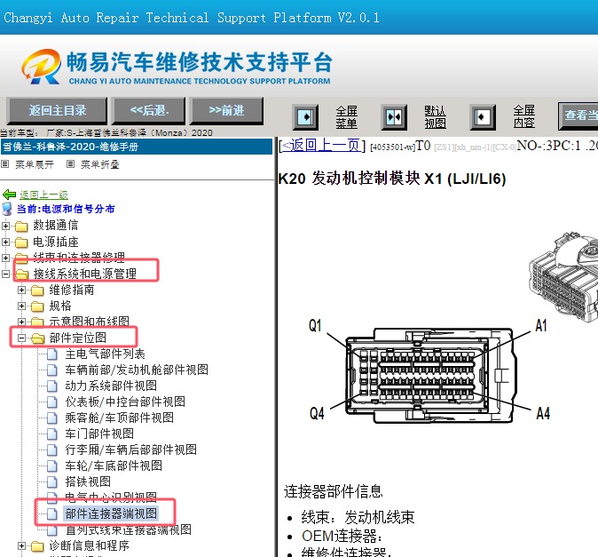
Task: Open 直列式线束连接器端视图
Action: click(128, 529)
